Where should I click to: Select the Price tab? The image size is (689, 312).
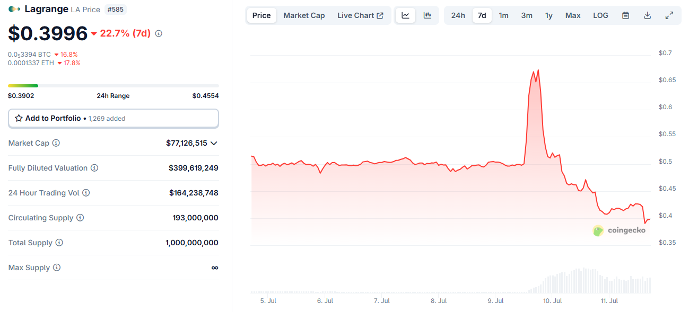[261, 15]
